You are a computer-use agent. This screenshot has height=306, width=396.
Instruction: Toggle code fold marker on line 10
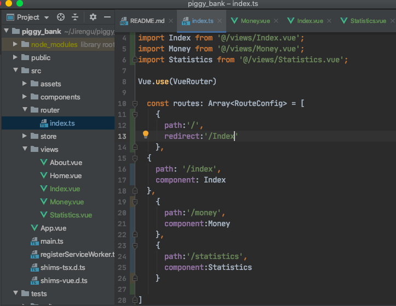tap(135, 103)
